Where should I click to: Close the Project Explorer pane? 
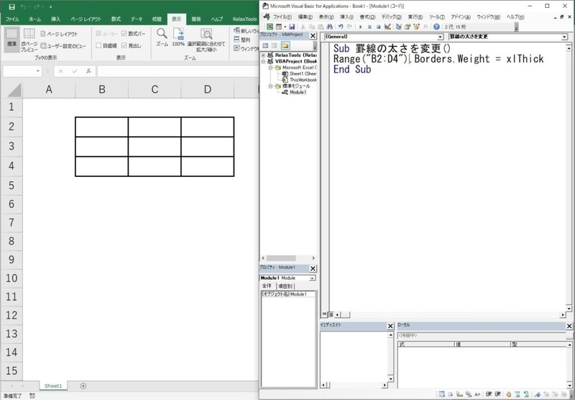313,35
